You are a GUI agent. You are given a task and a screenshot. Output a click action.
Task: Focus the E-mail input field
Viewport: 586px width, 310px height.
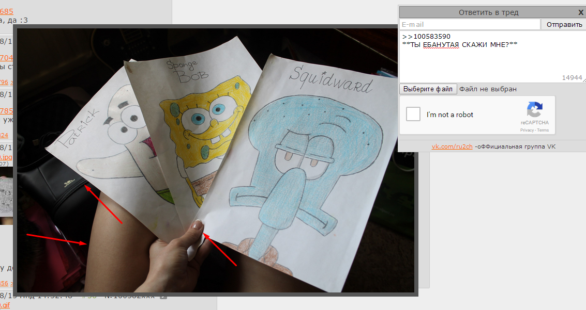[470, 24]
